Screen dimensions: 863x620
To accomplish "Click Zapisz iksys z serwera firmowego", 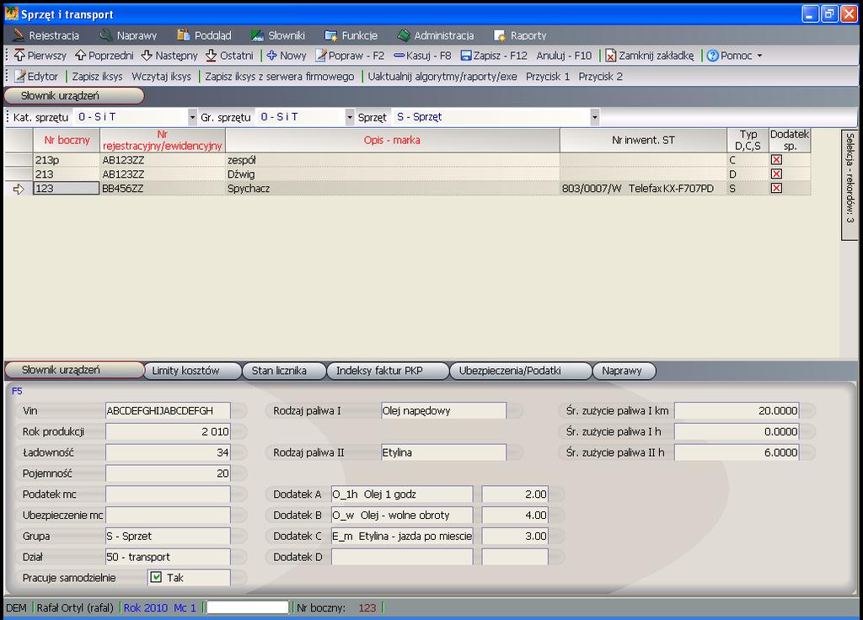I will [280, 77].
